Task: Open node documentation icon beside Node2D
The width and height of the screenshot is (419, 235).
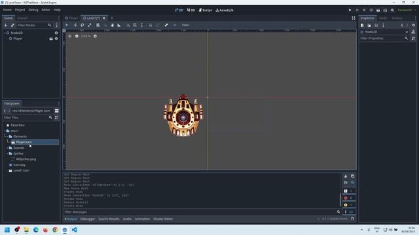Action: click(413, 32)
